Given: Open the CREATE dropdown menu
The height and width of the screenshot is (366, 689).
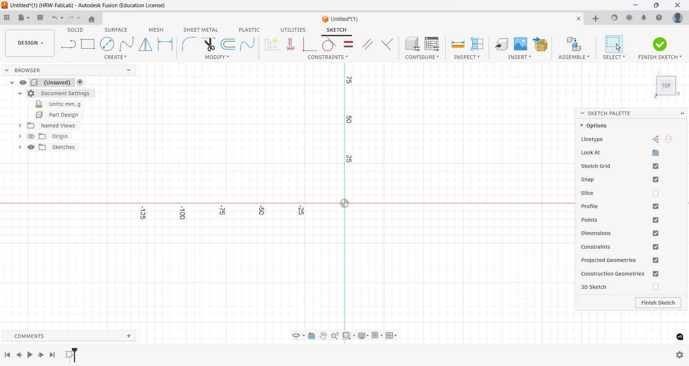Looking at the screenshot, I should [115, 57].
